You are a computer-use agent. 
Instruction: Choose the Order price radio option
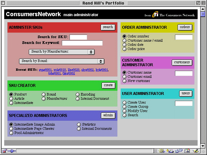pos(124,49)
